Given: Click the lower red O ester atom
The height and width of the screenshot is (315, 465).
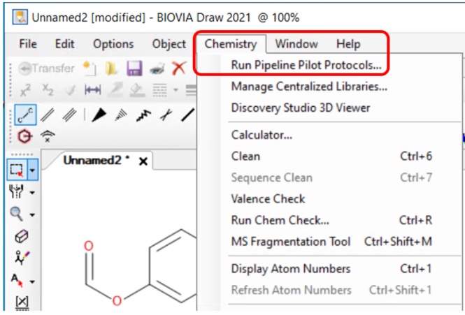Looking at the screenshot, I should pyautogui.click(x=117, y=300).
